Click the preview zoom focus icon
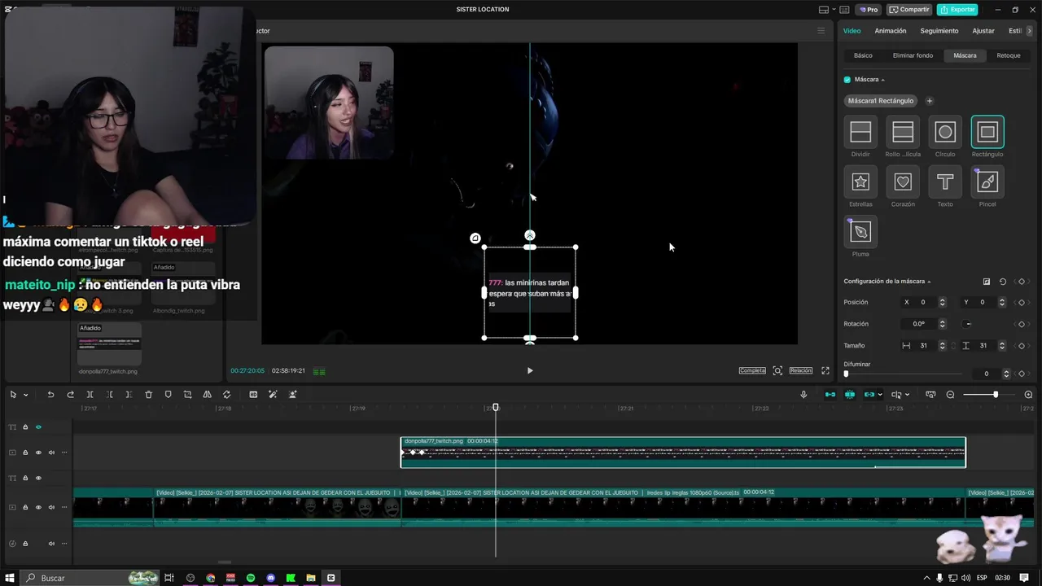This screenshot has height=586, width=1042. tap(777, 370)
